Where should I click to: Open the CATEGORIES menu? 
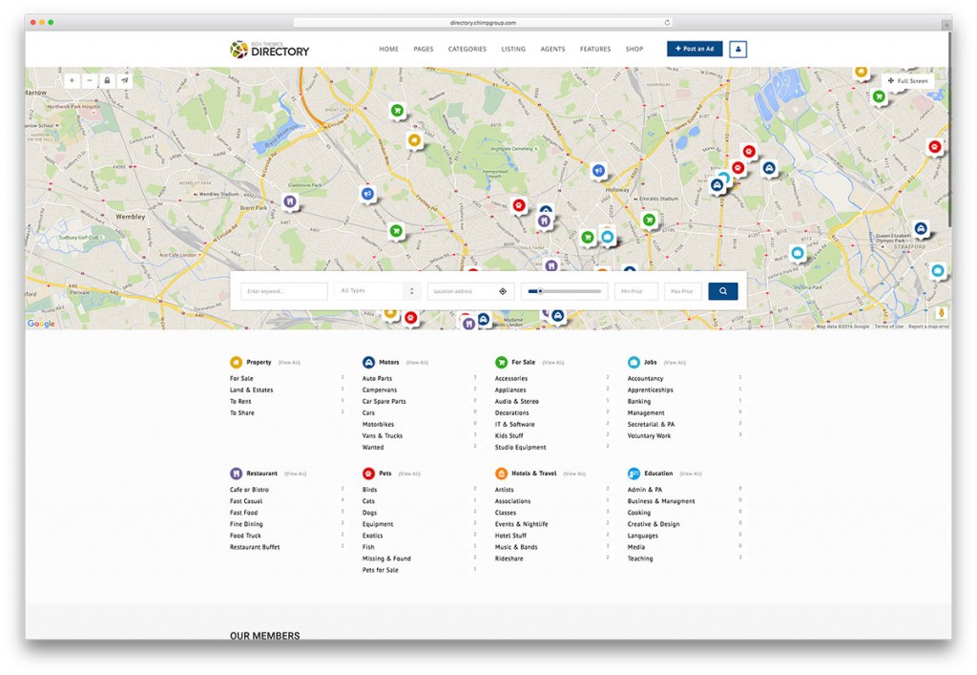coord(467,49)
